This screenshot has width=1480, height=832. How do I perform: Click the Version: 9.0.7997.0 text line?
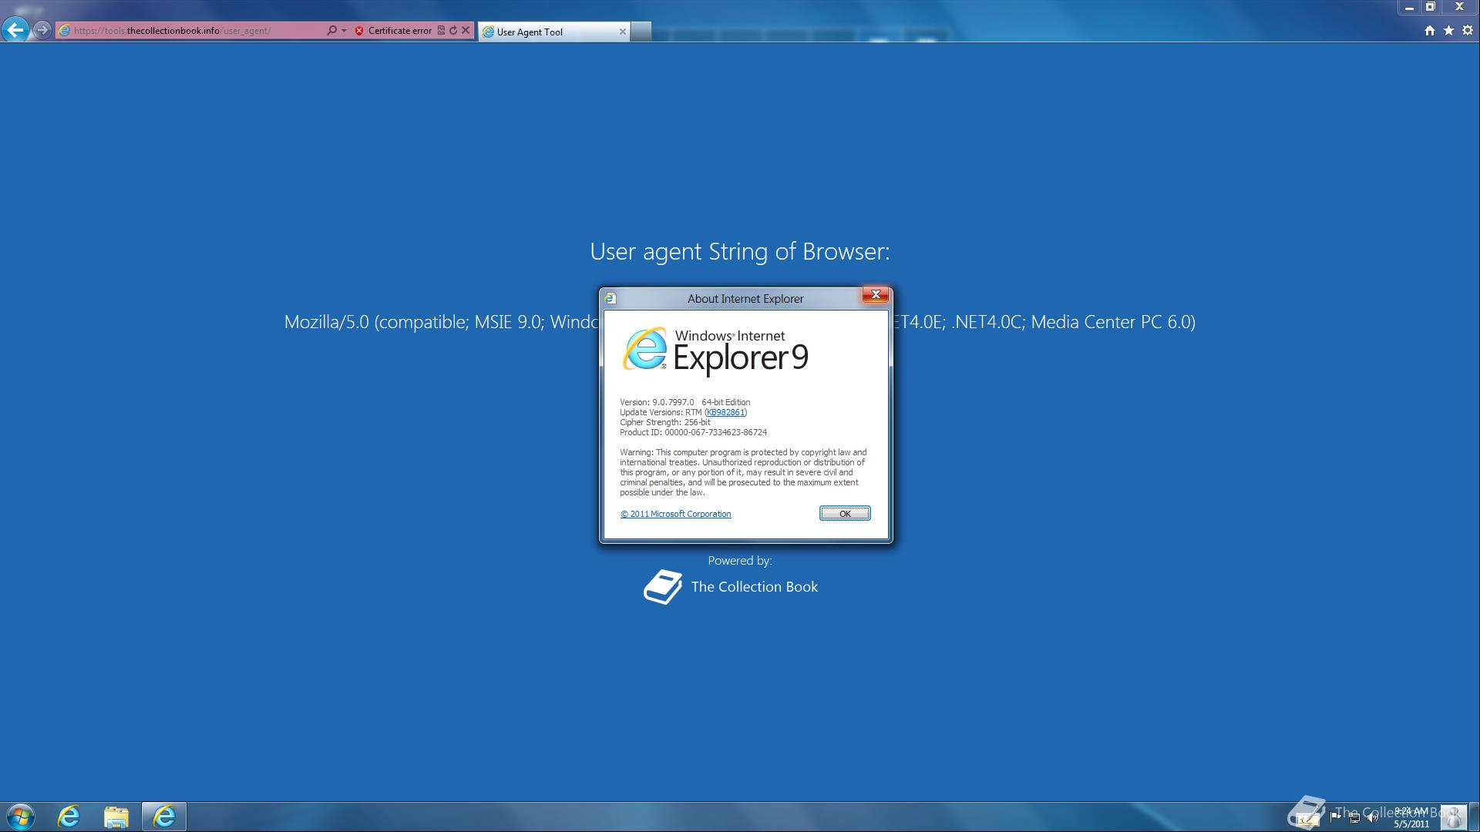point(684,402)
